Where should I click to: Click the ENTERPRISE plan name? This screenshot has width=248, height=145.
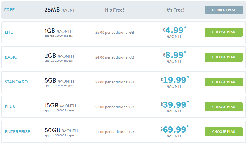17,132
